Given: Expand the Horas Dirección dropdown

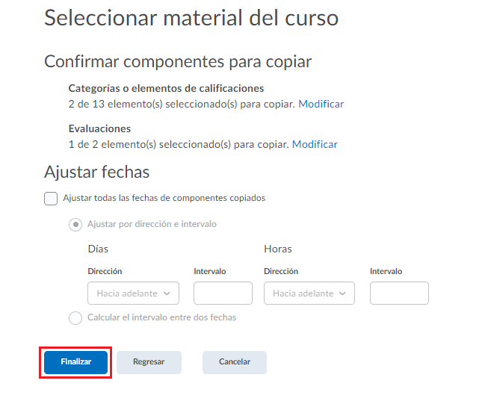Looking at the screenshot, I should point(309,293).
